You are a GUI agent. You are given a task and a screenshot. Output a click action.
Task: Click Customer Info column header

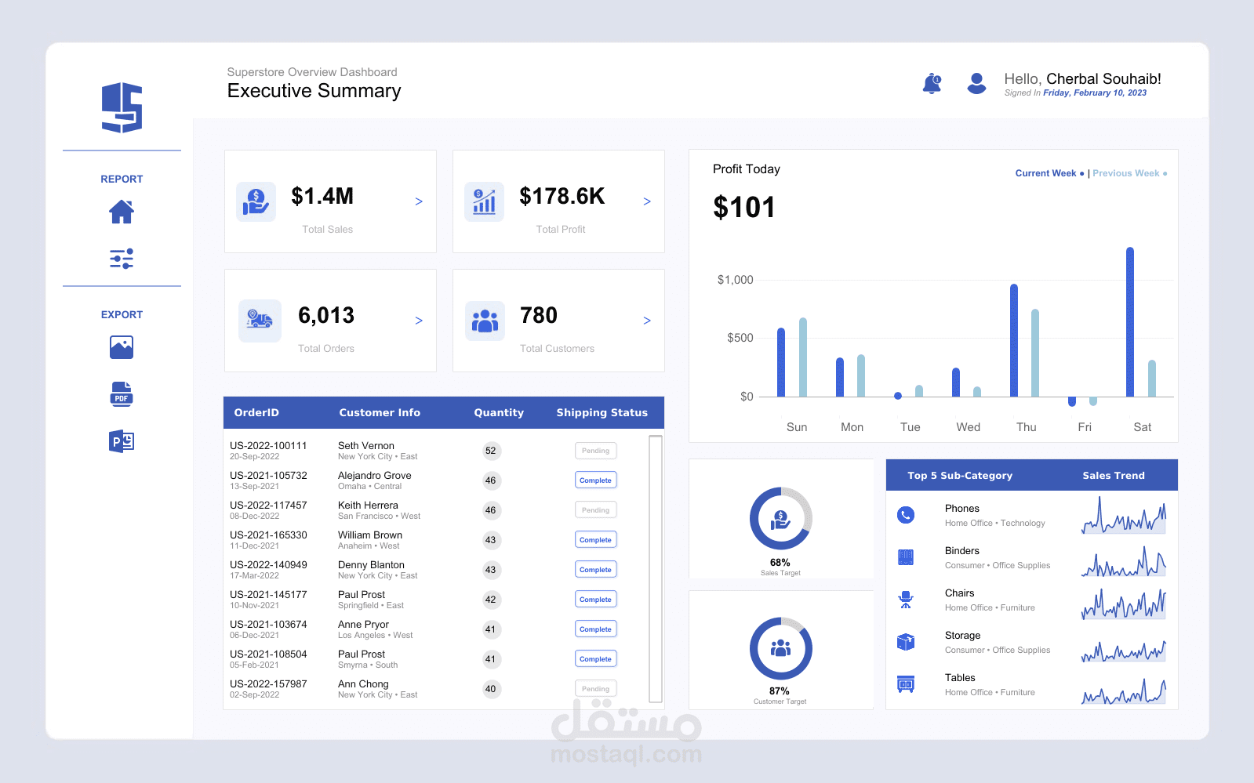pyautogui.click(x=380, y=412)
